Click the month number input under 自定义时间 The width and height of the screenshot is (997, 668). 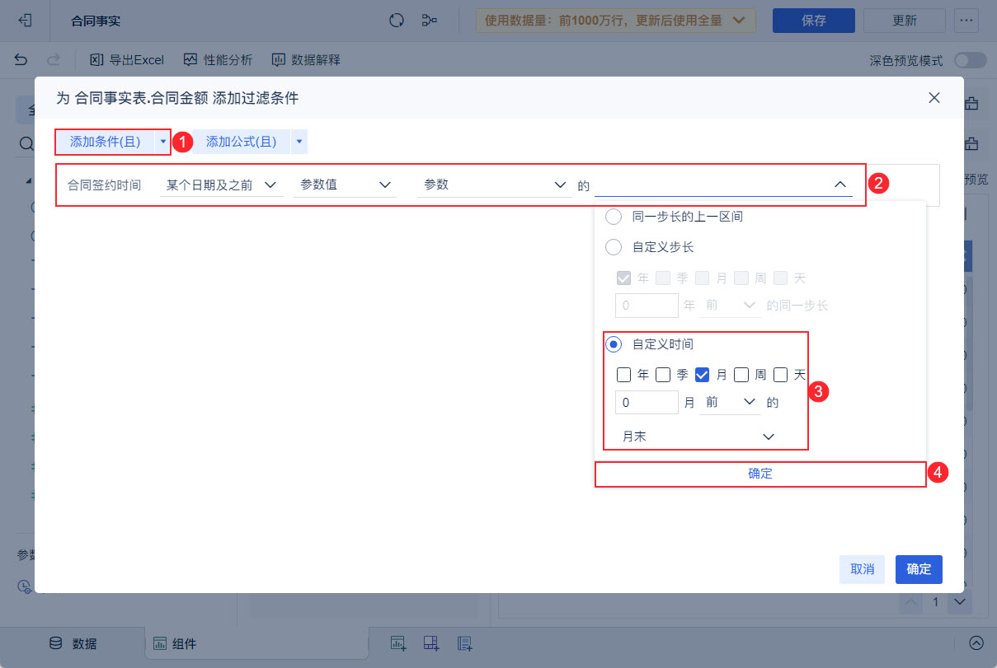(647, 402)
